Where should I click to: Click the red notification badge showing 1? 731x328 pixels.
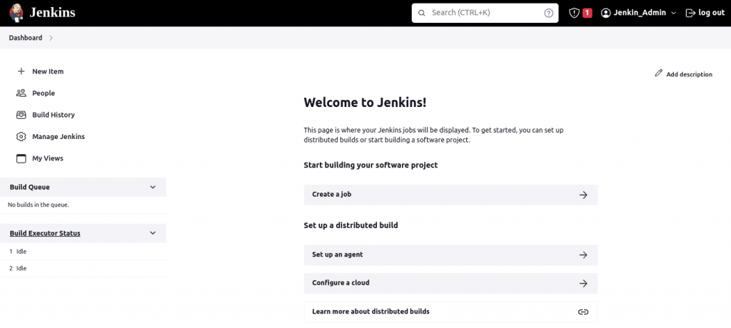(x=588, y=13)
